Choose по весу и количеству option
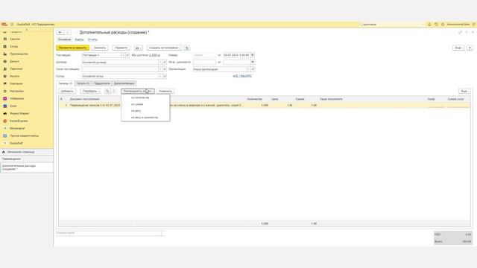This screenshot has width=477, height=268. point(145,118)
